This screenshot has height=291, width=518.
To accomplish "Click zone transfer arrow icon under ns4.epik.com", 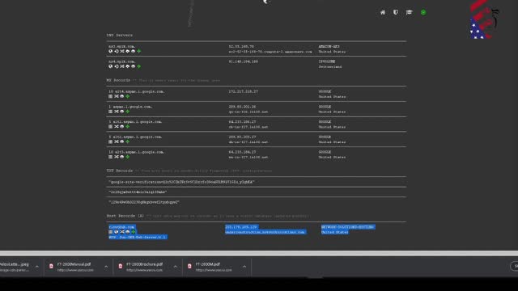I will [x=117, y=66].
